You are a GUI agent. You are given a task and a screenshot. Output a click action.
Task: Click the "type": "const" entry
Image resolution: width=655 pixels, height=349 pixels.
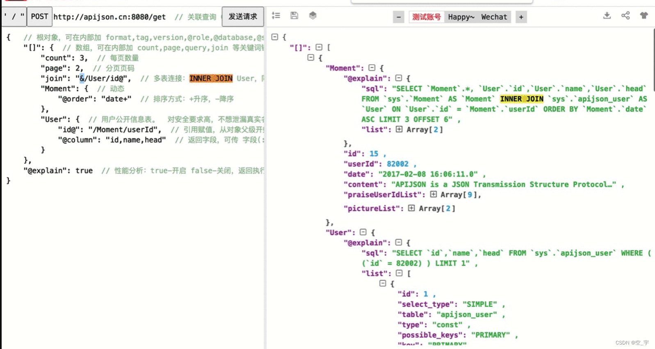433,325
